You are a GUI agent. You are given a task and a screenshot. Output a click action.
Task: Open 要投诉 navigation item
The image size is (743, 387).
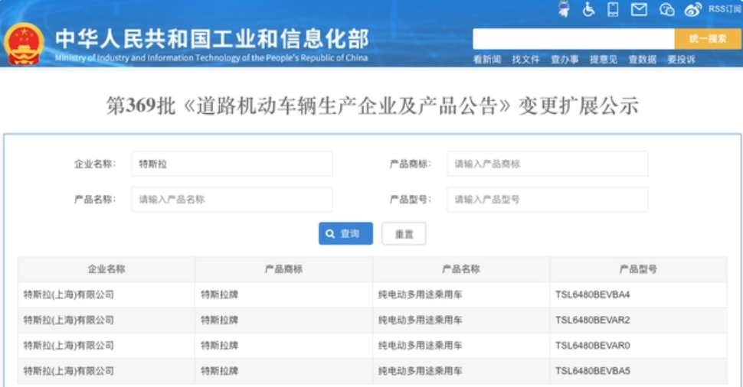(x=681, y=59)
